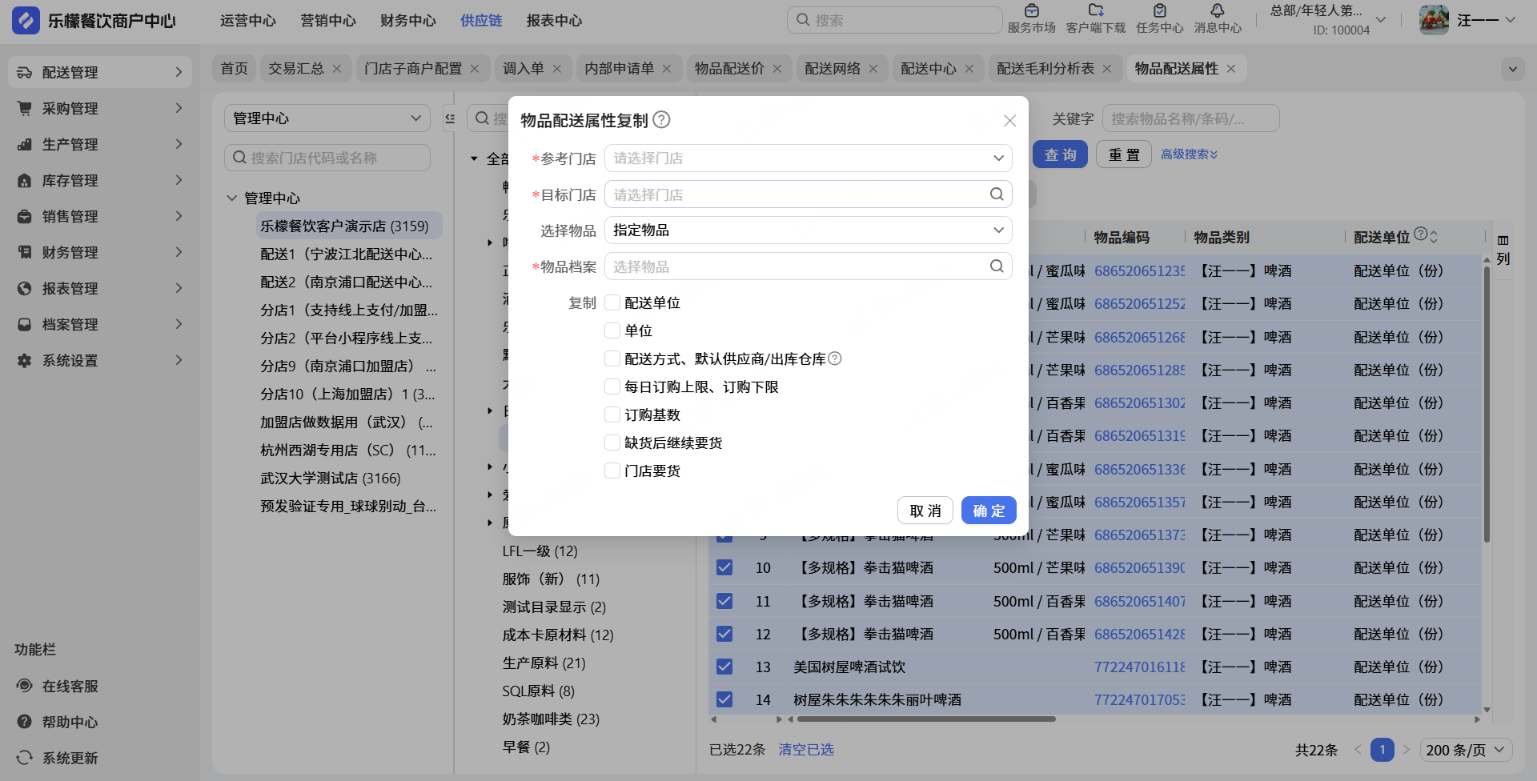The image size is (1537, 781).
Task: Check the 配送单位 copy checkbox
Action: (x=612, y=302)
